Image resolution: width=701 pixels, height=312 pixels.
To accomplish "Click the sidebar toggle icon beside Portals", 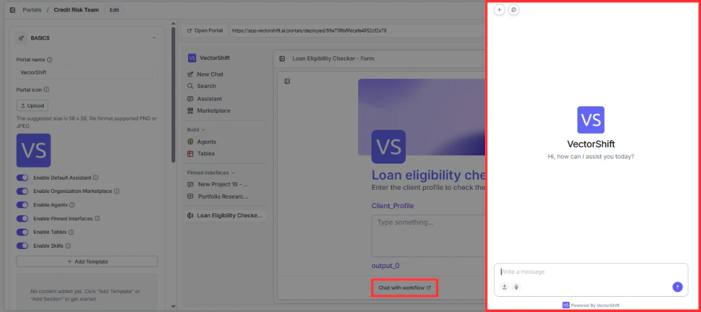I will tap(13, 10).
